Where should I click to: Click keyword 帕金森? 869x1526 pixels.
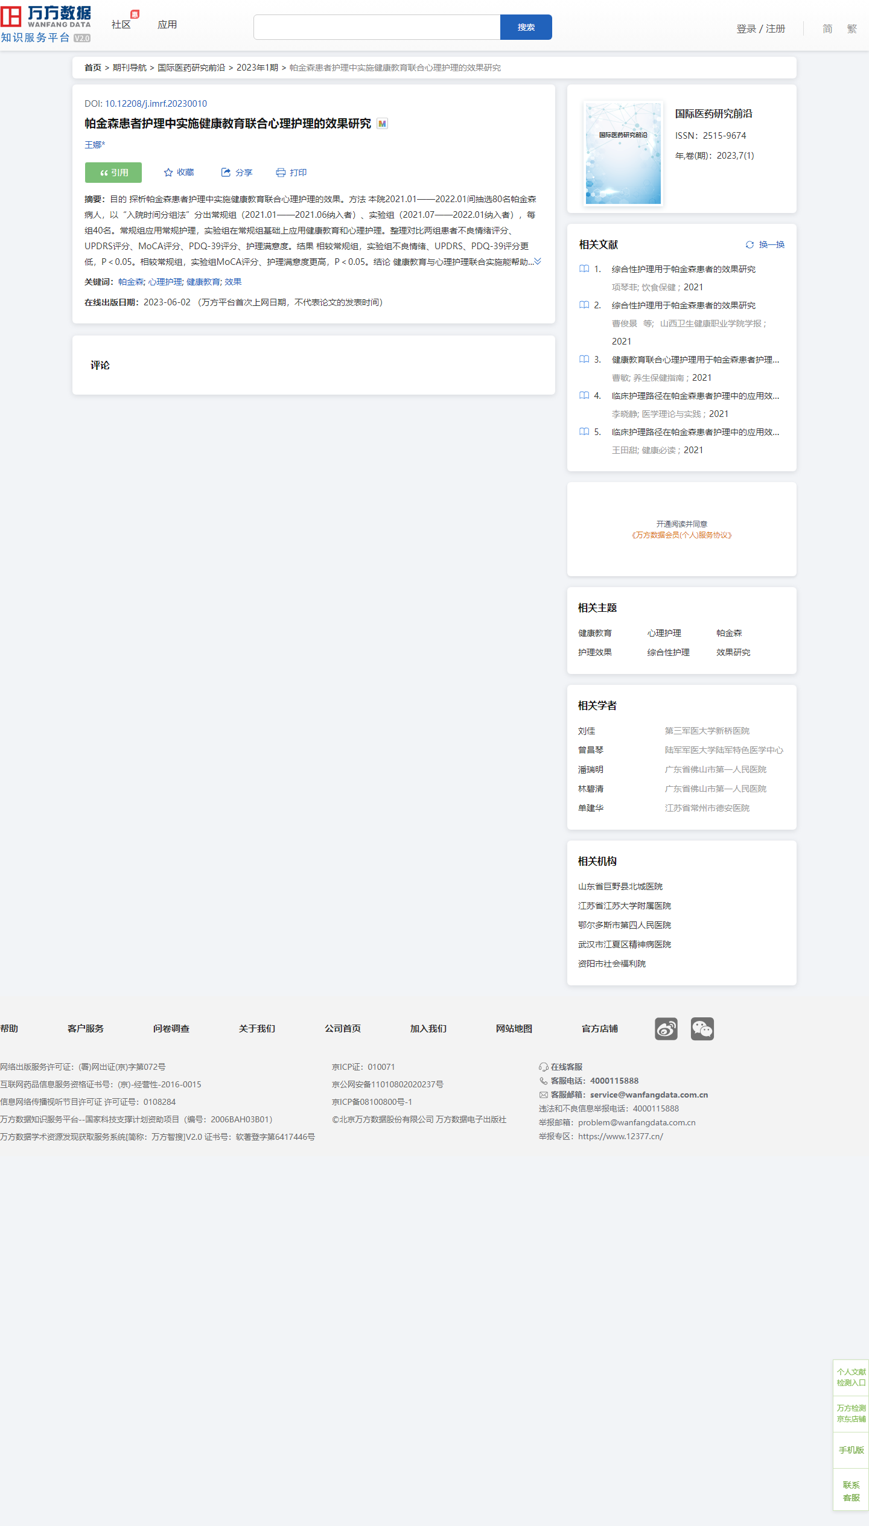click(131, 282)
